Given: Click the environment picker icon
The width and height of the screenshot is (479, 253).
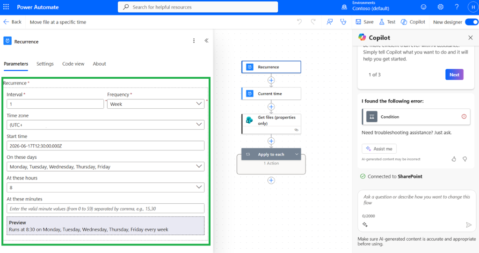Looking at the screenshot, I should (x=344, y=7).
